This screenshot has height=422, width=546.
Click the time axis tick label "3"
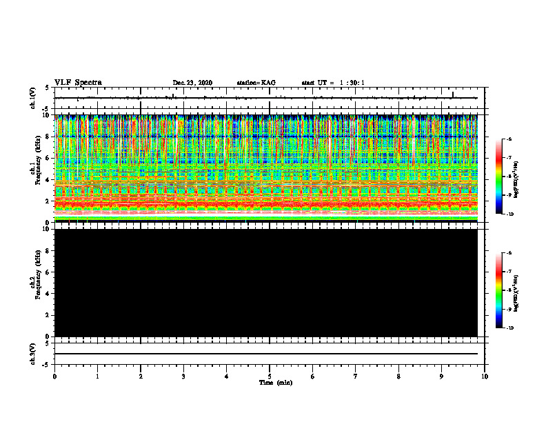183,376
